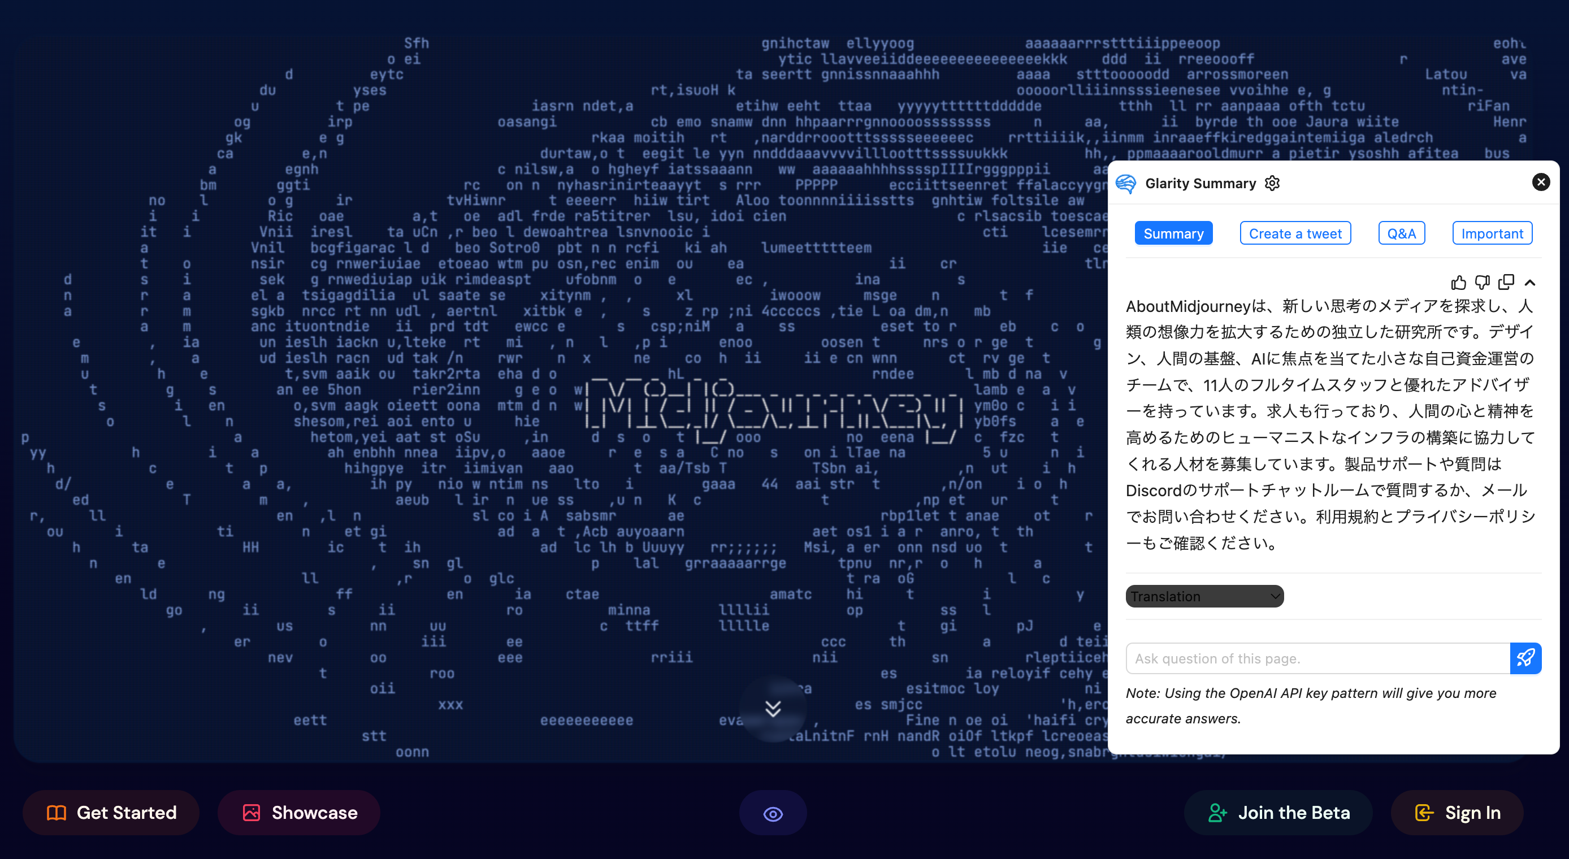1569x859 pixels.
Task: Open the Showcase page
Action: (x=299, y=813)
